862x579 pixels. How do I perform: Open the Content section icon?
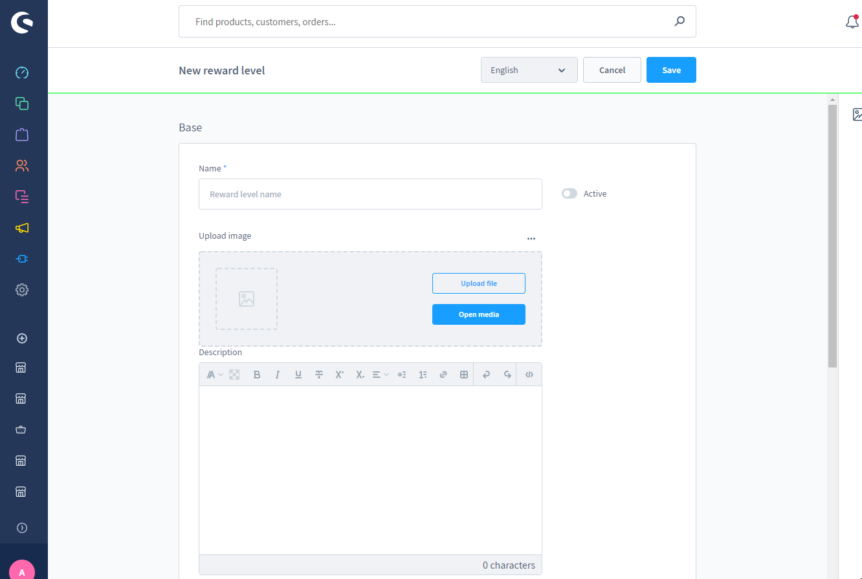coord(22,196)
